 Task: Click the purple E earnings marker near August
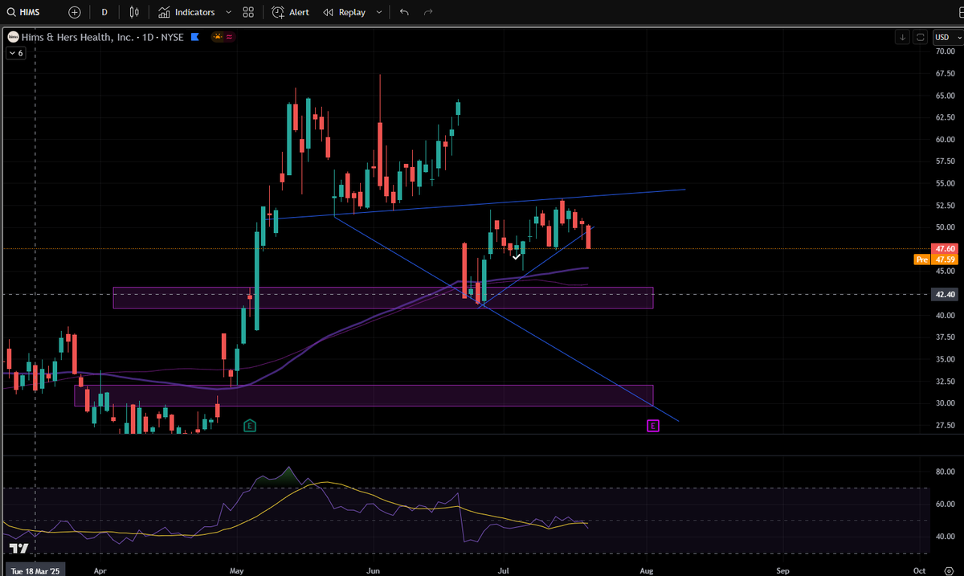(653, 425)
